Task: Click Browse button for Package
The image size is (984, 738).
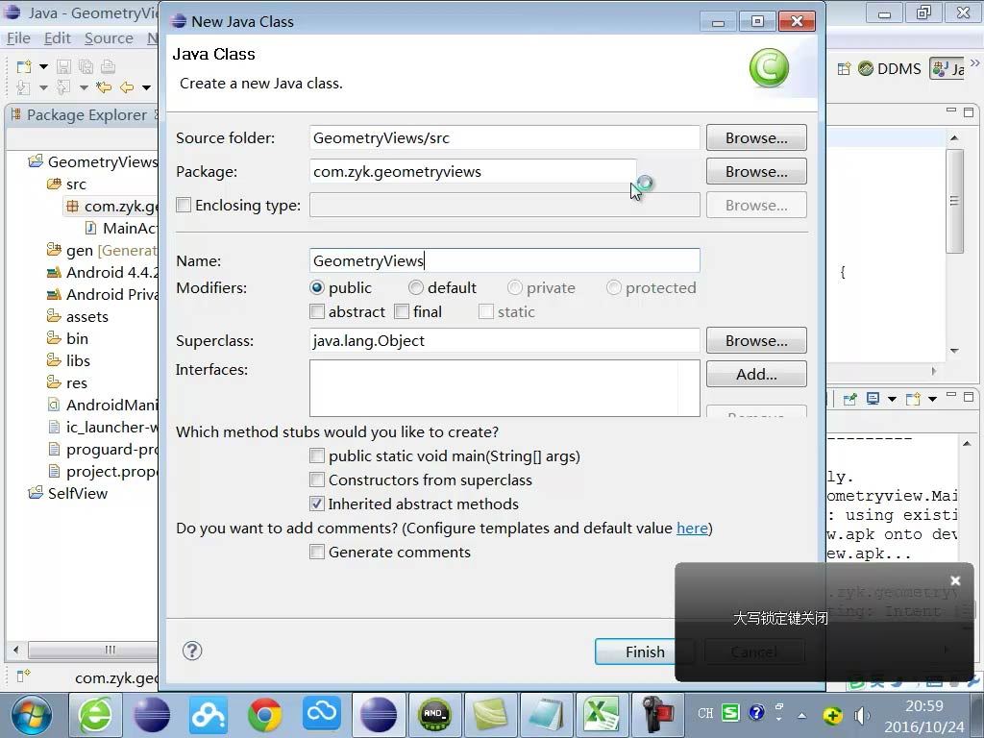Action: point(756,171)
